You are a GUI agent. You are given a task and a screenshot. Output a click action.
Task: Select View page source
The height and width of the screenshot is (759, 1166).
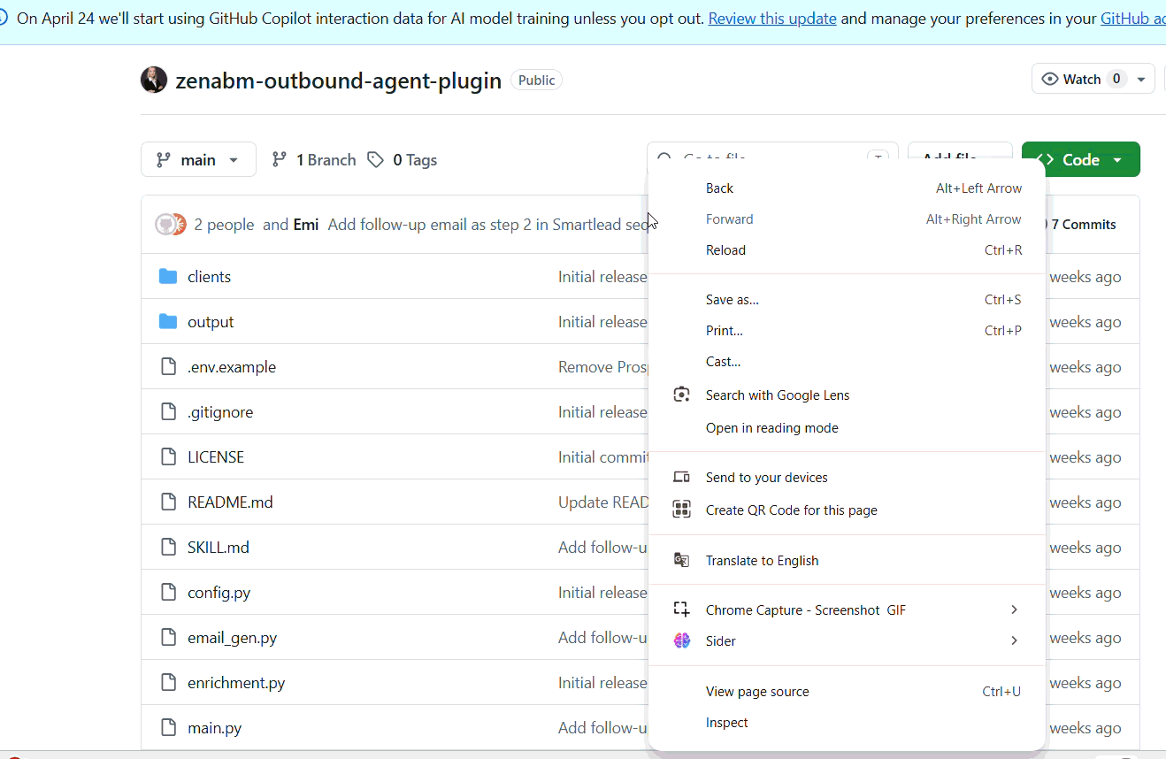pos(848,692)
